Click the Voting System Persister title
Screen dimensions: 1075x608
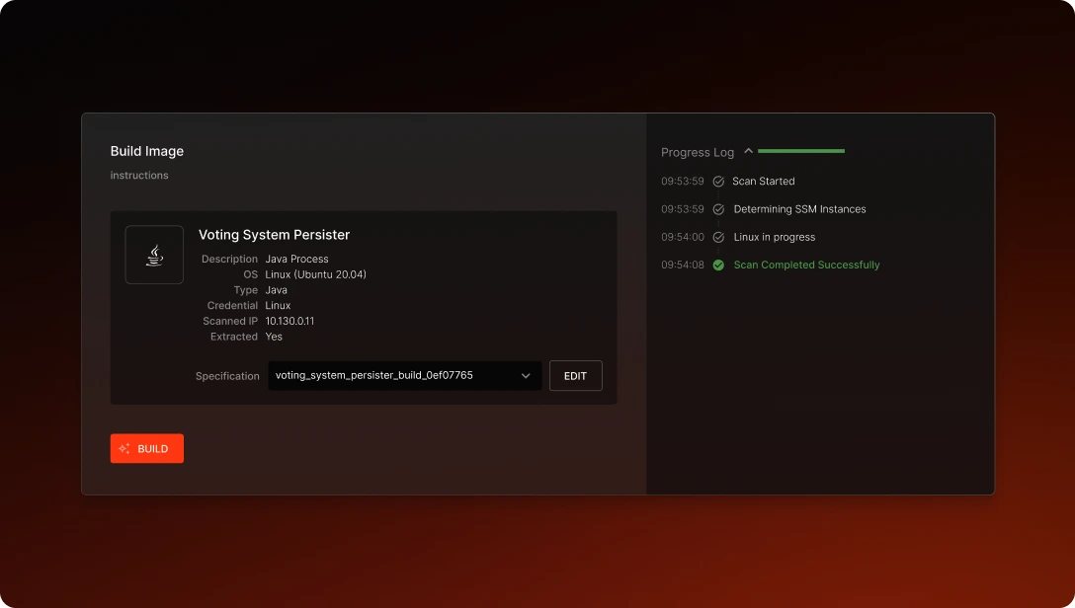pyautogui.click(x=274, y=235)
